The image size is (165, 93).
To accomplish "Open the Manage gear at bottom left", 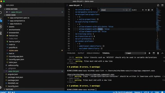I will (1, 87).
